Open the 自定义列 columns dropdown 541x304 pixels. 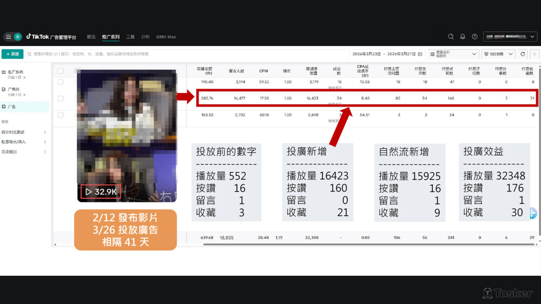pyautogui.click(x=453, y=54)
